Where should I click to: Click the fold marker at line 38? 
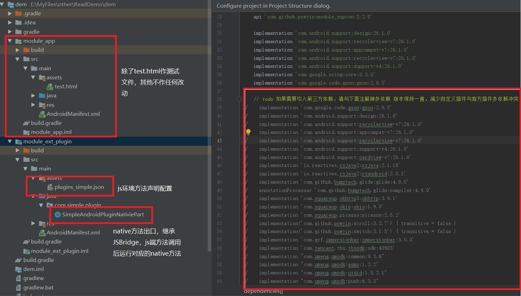coord(239,99)
